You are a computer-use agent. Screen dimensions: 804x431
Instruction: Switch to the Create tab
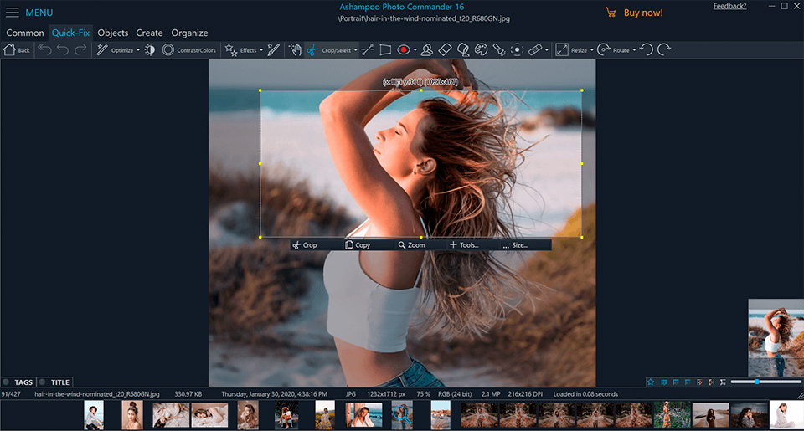pyautogui.click(x=149, y=33)
